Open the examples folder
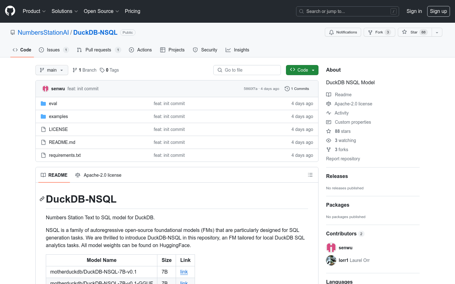The height and width of the screenshot is (284, 455). coord(58,116)
